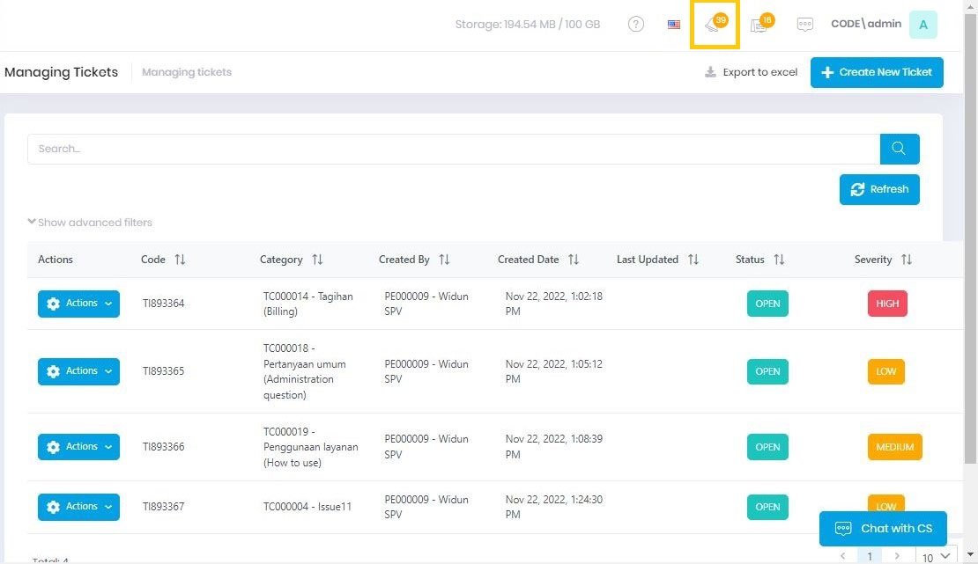Image resolution: width=978 pixels, height=564 pixels.
Task: Click the chat bubble icon in header
Action: click(x=804, y=25)
